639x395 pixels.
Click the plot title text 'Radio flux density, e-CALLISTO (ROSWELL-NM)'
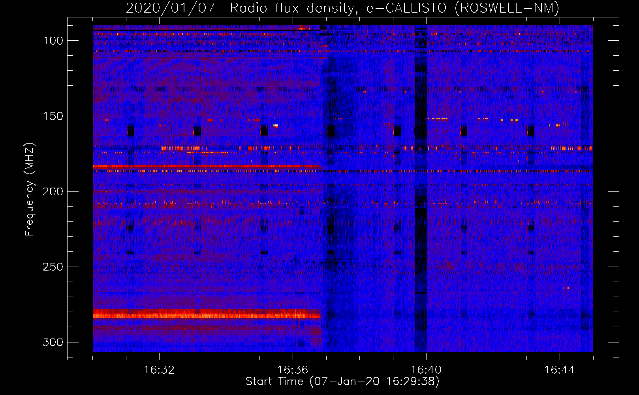tap(394, 8)
